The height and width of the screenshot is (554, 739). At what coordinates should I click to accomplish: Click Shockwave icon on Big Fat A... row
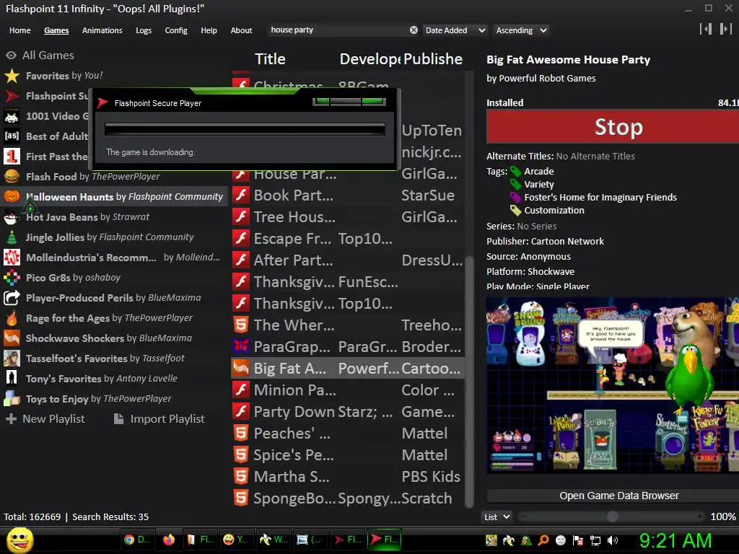[x=241, y=369]
